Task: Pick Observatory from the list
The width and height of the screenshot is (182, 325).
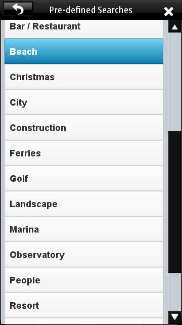Action: [x=84, y=255]
